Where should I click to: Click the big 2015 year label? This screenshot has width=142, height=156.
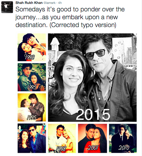click(93, 115)
